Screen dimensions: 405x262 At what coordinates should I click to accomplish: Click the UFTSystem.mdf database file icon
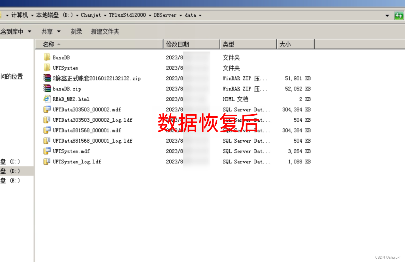tap(47, 151)
